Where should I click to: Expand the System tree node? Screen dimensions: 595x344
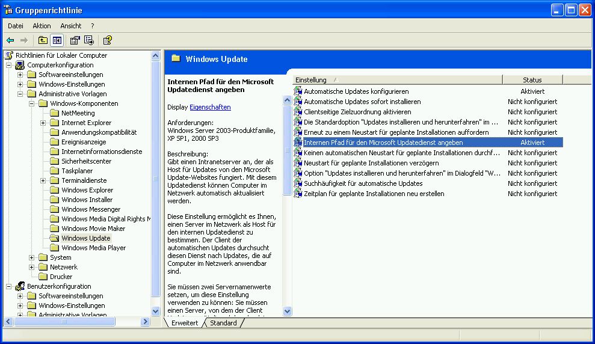32,257
